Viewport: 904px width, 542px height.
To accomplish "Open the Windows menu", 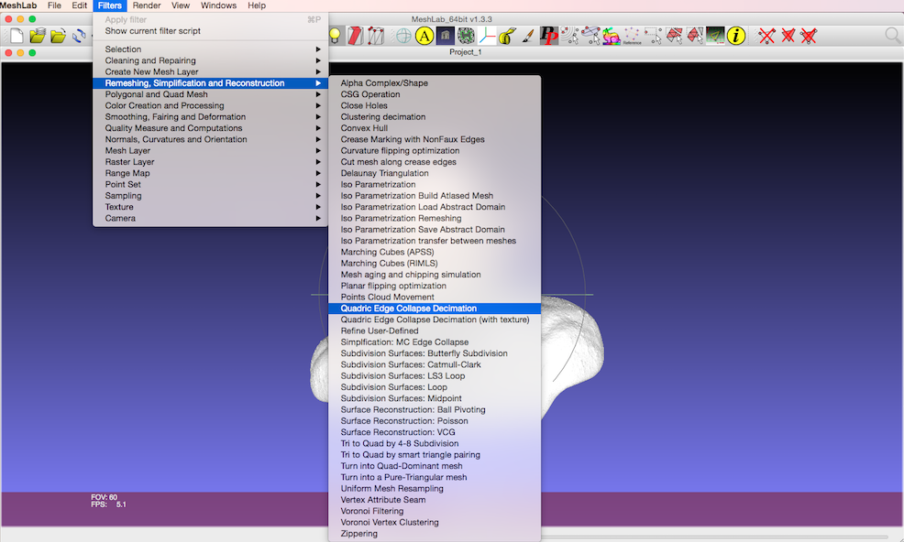I will click(218, 5).
